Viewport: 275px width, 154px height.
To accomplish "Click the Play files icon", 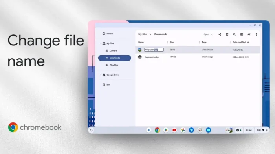I will pos(107,65).
